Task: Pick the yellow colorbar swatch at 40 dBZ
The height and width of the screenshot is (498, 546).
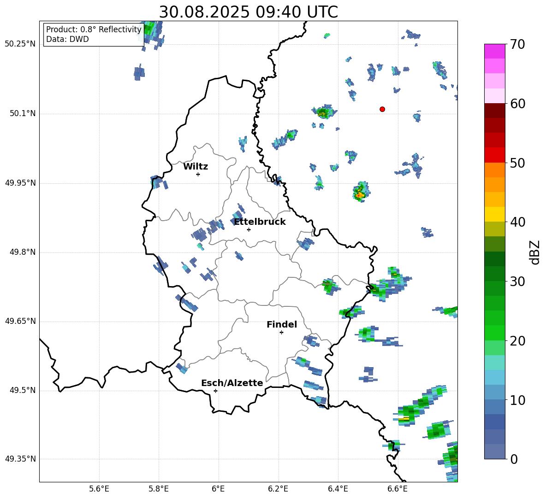Action: (495, 214)
